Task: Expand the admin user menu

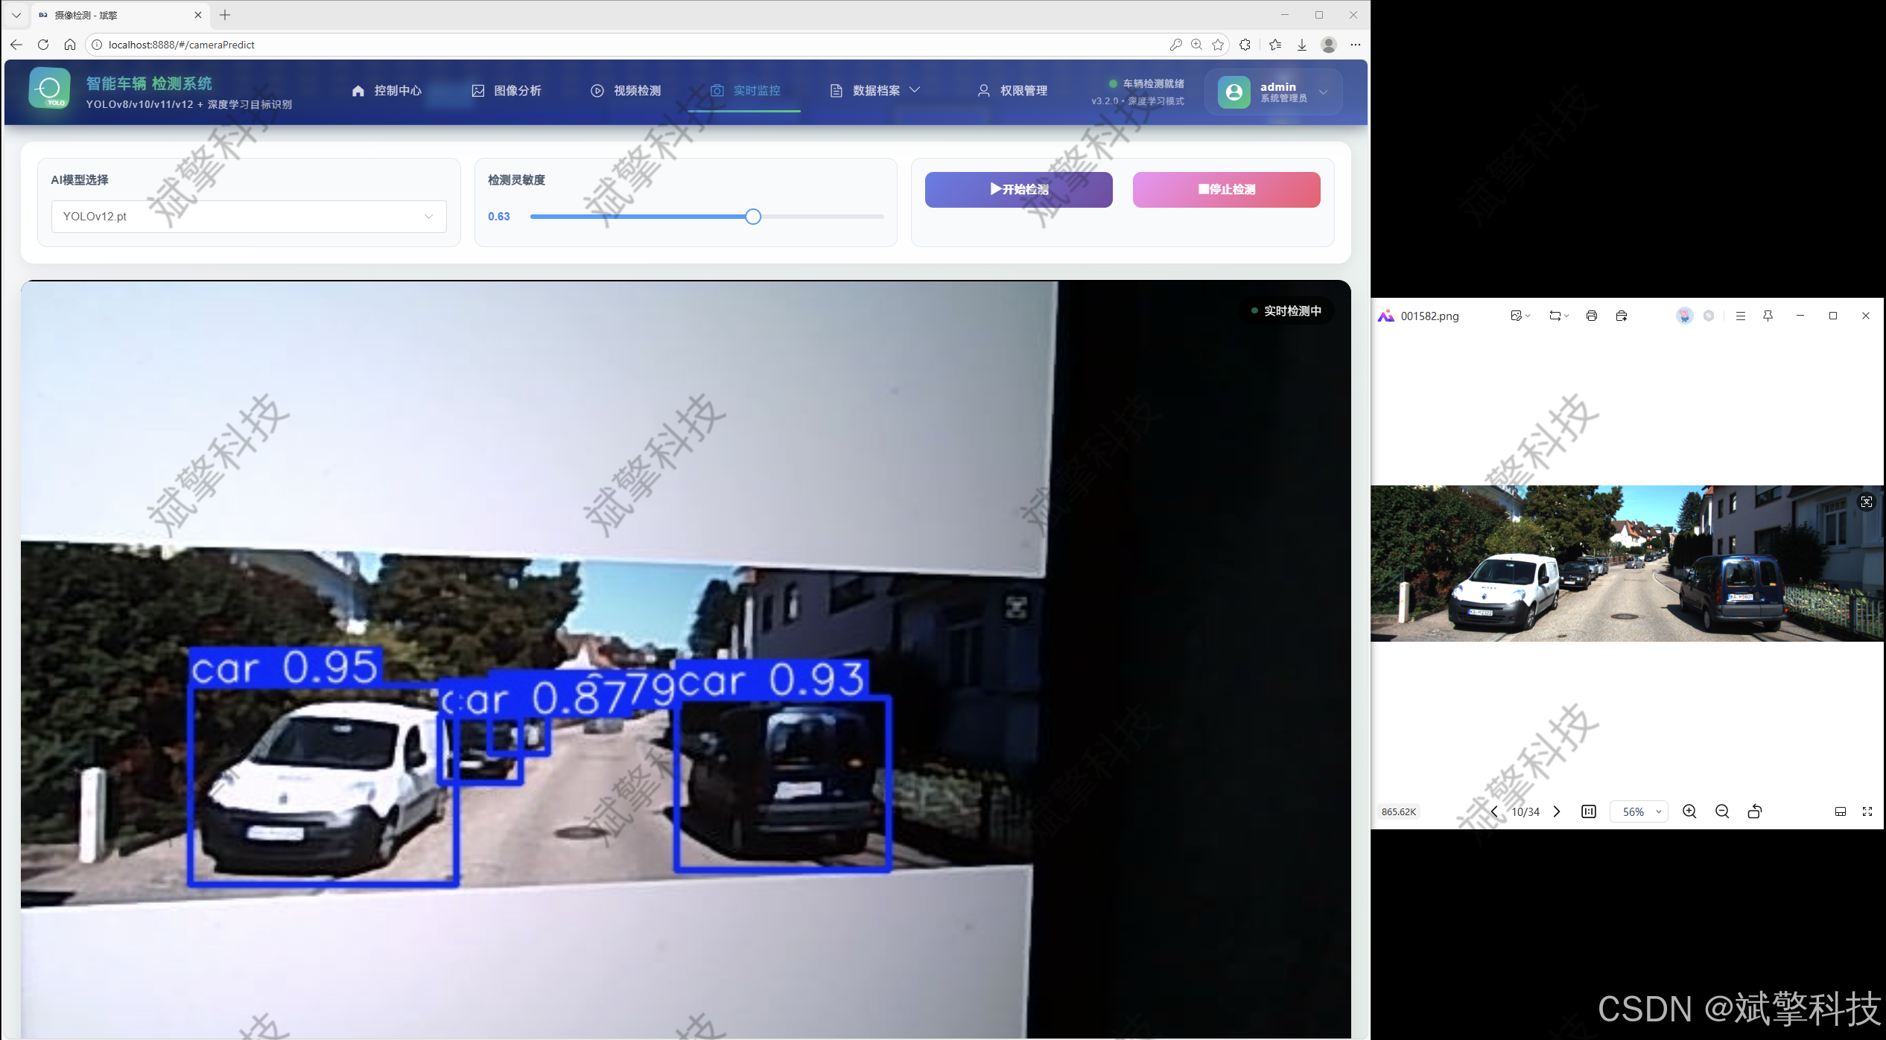Action: tap(1324, 92)
